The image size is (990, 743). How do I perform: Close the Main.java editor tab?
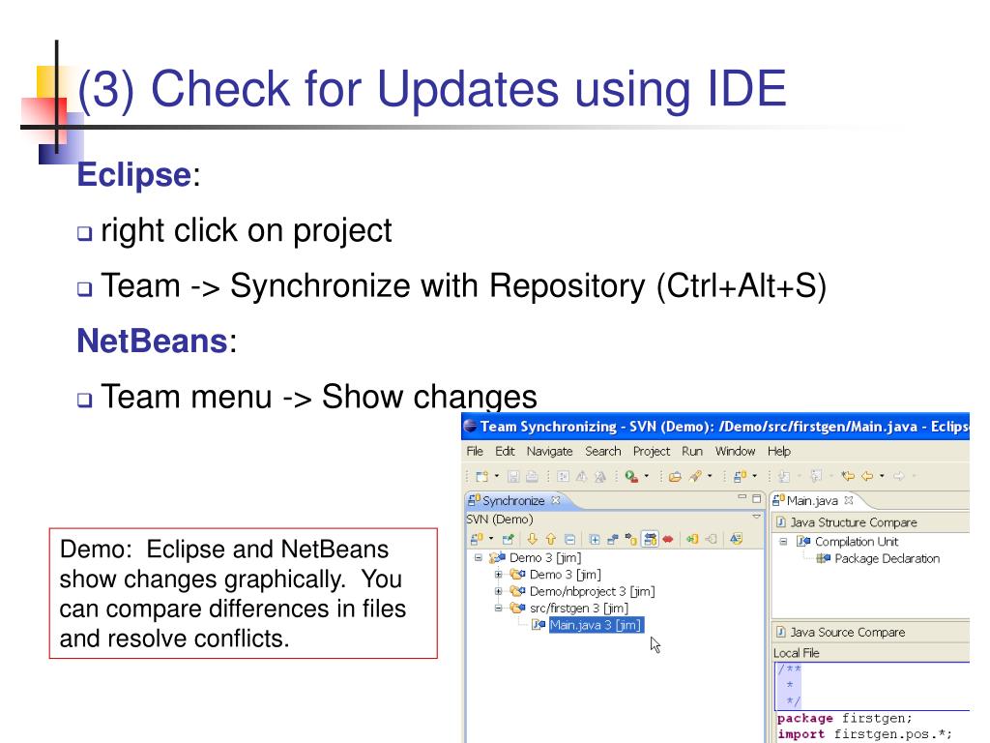tap(849, 500)
